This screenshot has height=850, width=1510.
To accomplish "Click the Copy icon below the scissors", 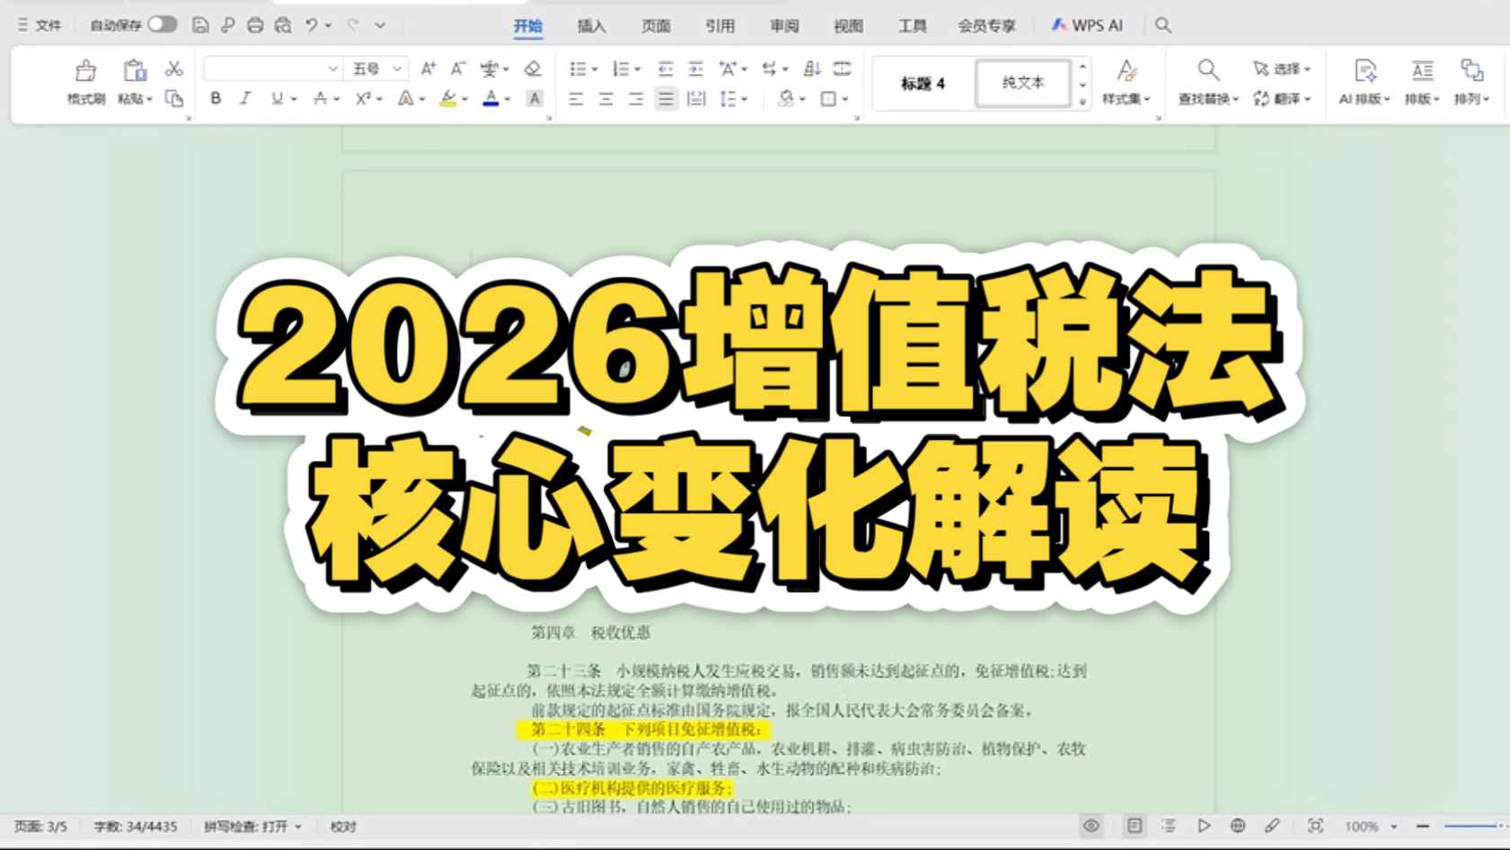I will coord(174,99).
